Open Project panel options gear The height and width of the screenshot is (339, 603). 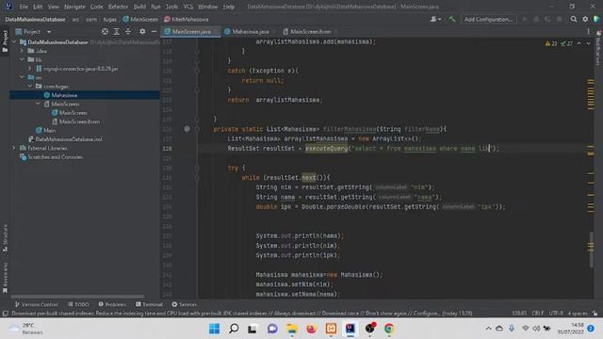(x=142, y=31)
